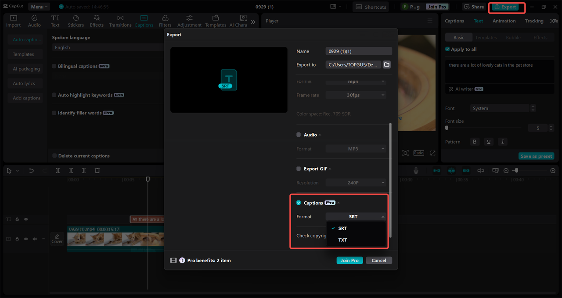Enable Auto highlight keywords checkbox
The image size is (562, 298).
(54, 95)
